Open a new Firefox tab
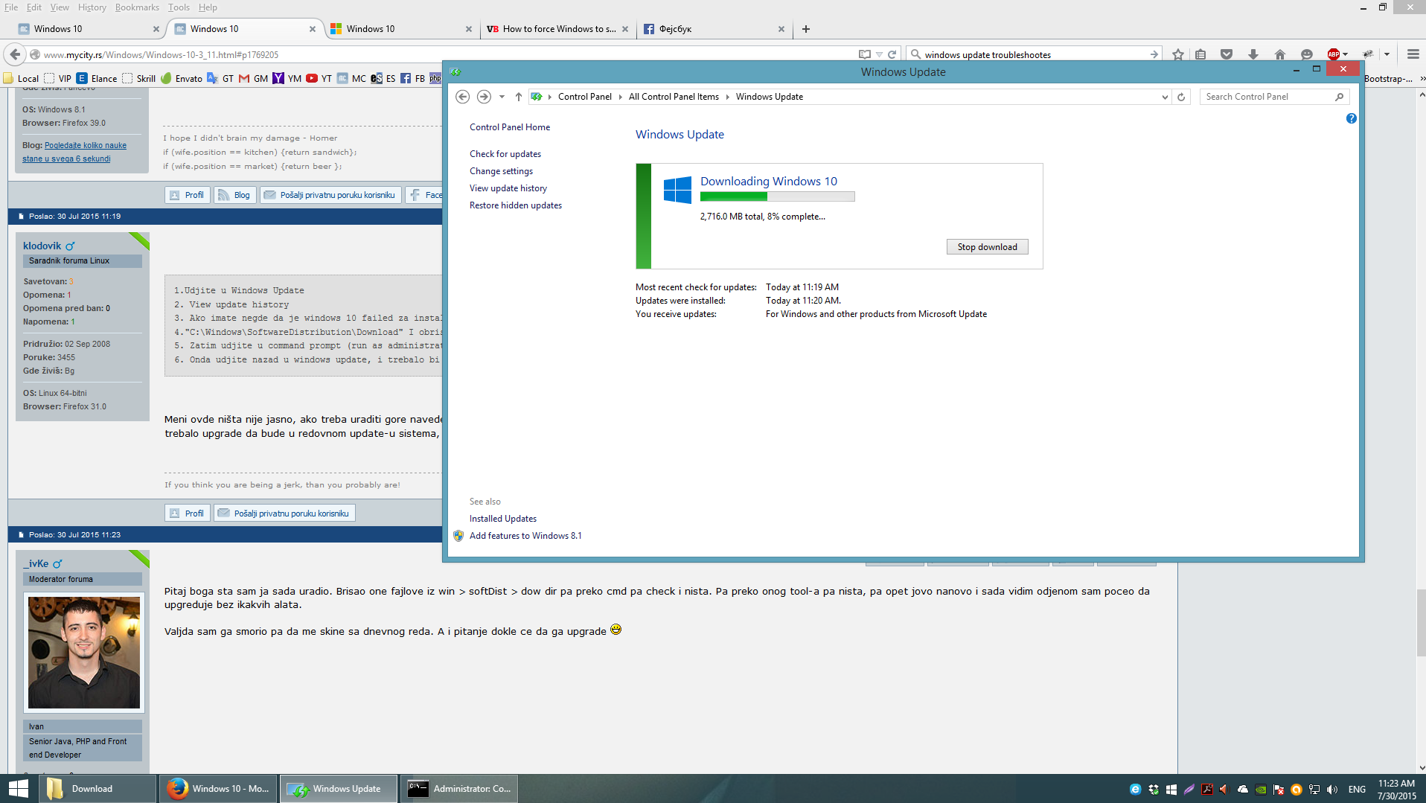The width and height of the screenshot is (1426, 803). coord(805,29)
